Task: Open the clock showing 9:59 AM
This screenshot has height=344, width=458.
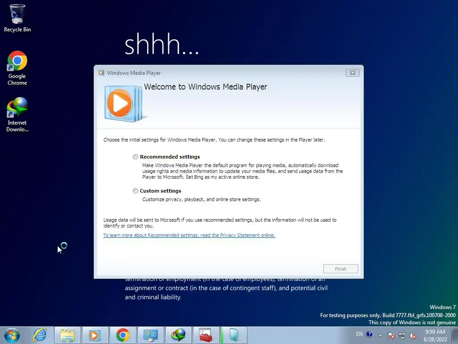Action: (435, 335)
